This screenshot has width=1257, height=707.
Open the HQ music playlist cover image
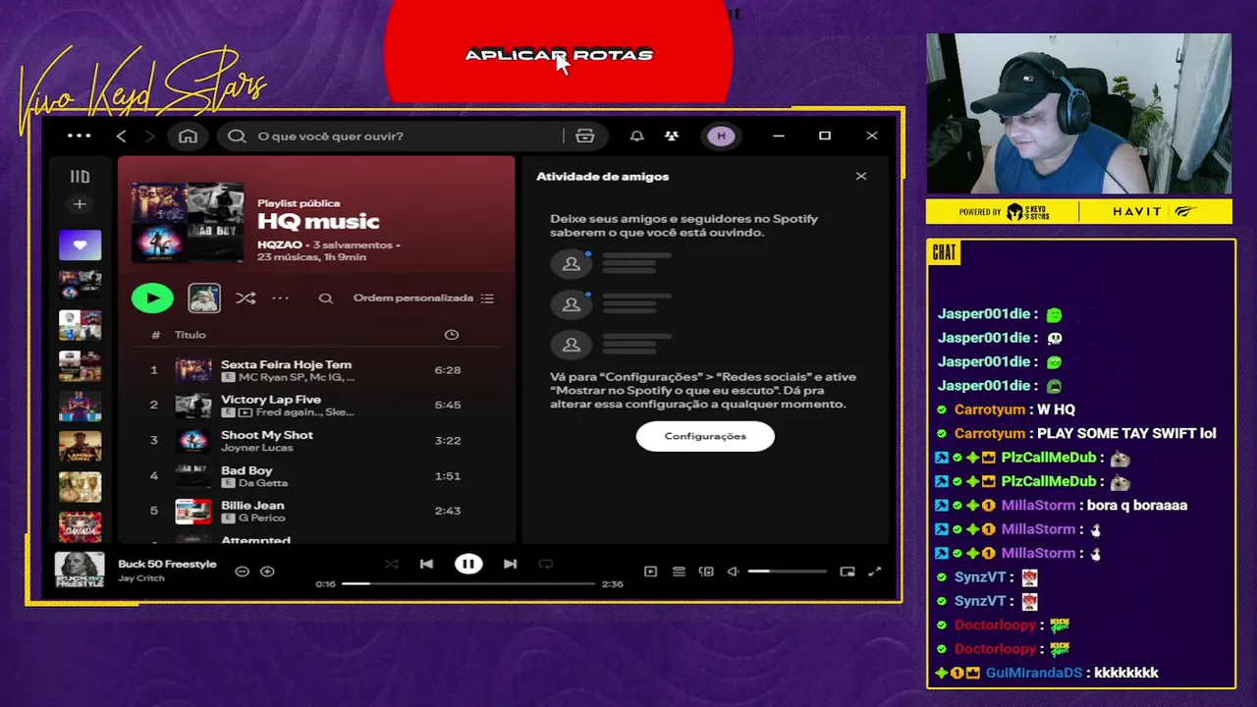(x=188, y=223)
